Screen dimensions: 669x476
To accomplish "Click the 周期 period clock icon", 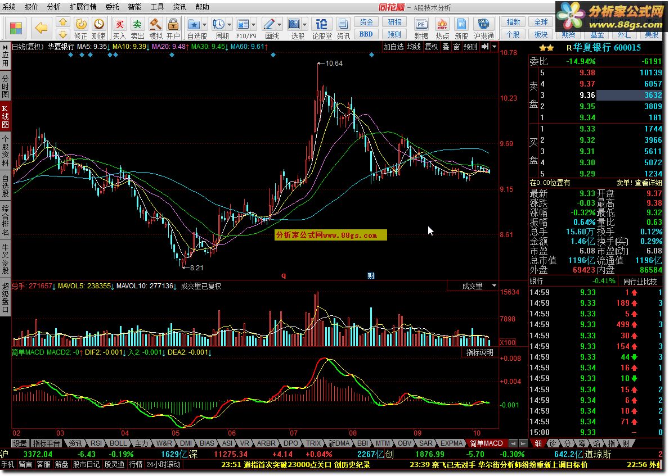I will coord(218,25).
